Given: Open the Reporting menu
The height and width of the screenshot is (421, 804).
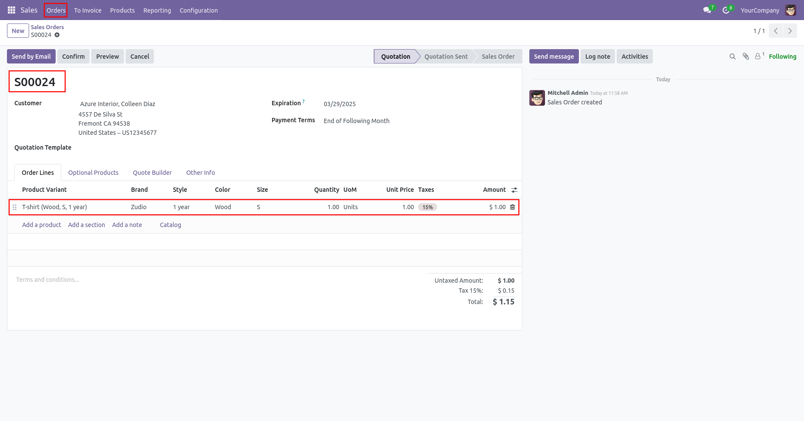Looking at the screenshot, I should 157,10.
